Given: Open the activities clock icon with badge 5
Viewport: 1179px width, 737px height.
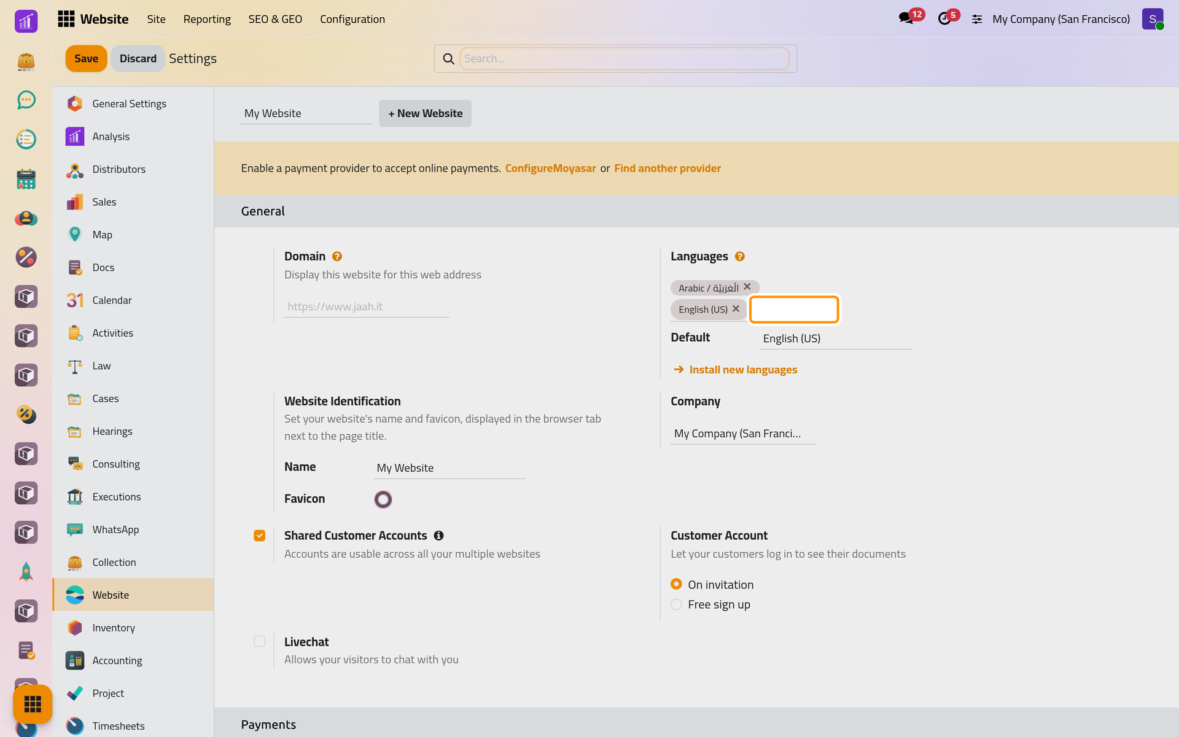Looking at the screenshot, I should pos(944,18).
